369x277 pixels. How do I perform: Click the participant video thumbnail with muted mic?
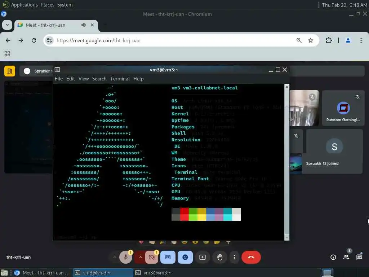pos(304,108)
